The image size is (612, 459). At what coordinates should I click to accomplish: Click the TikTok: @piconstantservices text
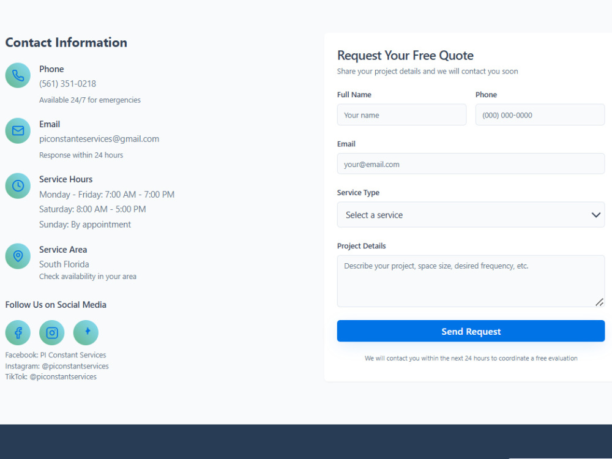(x=51, y=376)
